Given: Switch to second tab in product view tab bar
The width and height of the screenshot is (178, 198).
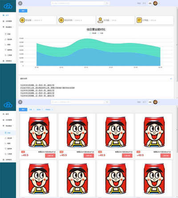Looking at the screenshot, I should tap(31, 110).
